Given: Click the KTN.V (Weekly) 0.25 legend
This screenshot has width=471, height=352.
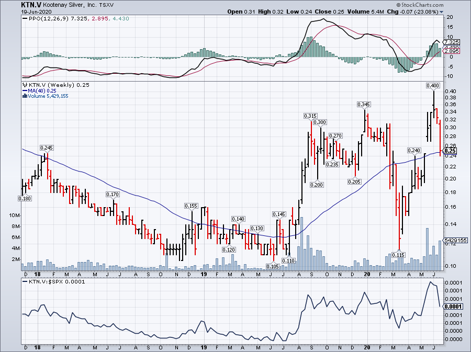Looking at the screenshot, I should point(56,85).
